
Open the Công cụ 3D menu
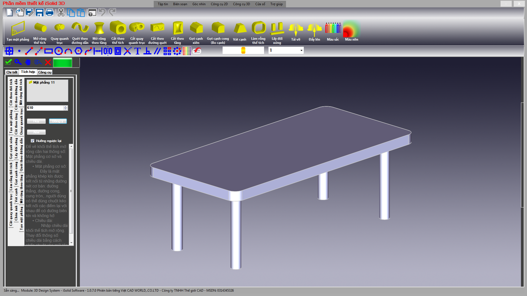tap(241, 4)
